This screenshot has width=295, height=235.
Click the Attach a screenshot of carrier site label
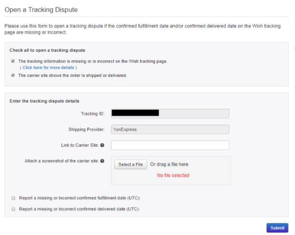pyautogui.click(x=61, y=161)
